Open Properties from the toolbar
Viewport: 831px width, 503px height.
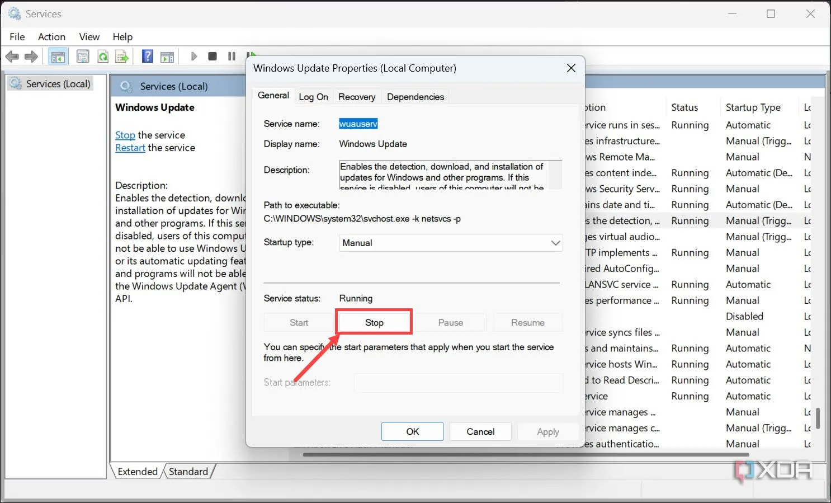coord(83,56)
